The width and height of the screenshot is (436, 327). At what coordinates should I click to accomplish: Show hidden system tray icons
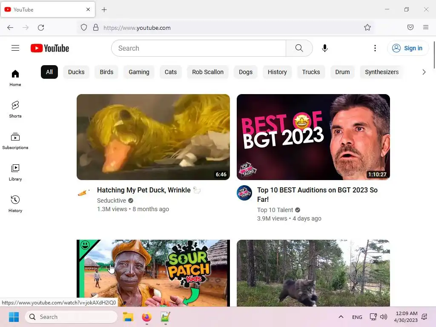341,317
